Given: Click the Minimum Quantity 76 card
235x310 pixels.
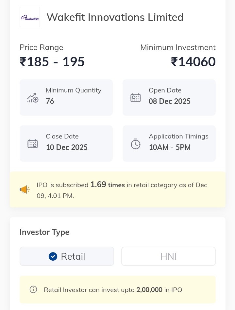Looking at the screenshot, I should click(x=66, y=97).
